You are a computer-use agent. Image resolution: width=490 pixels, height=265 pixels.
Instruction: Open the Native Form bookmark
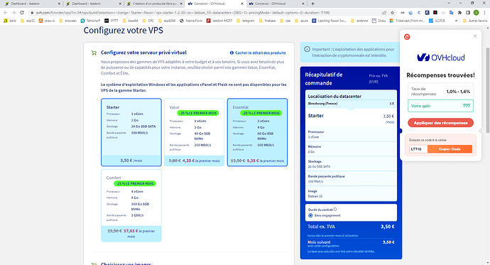click(x=191, y=21)
